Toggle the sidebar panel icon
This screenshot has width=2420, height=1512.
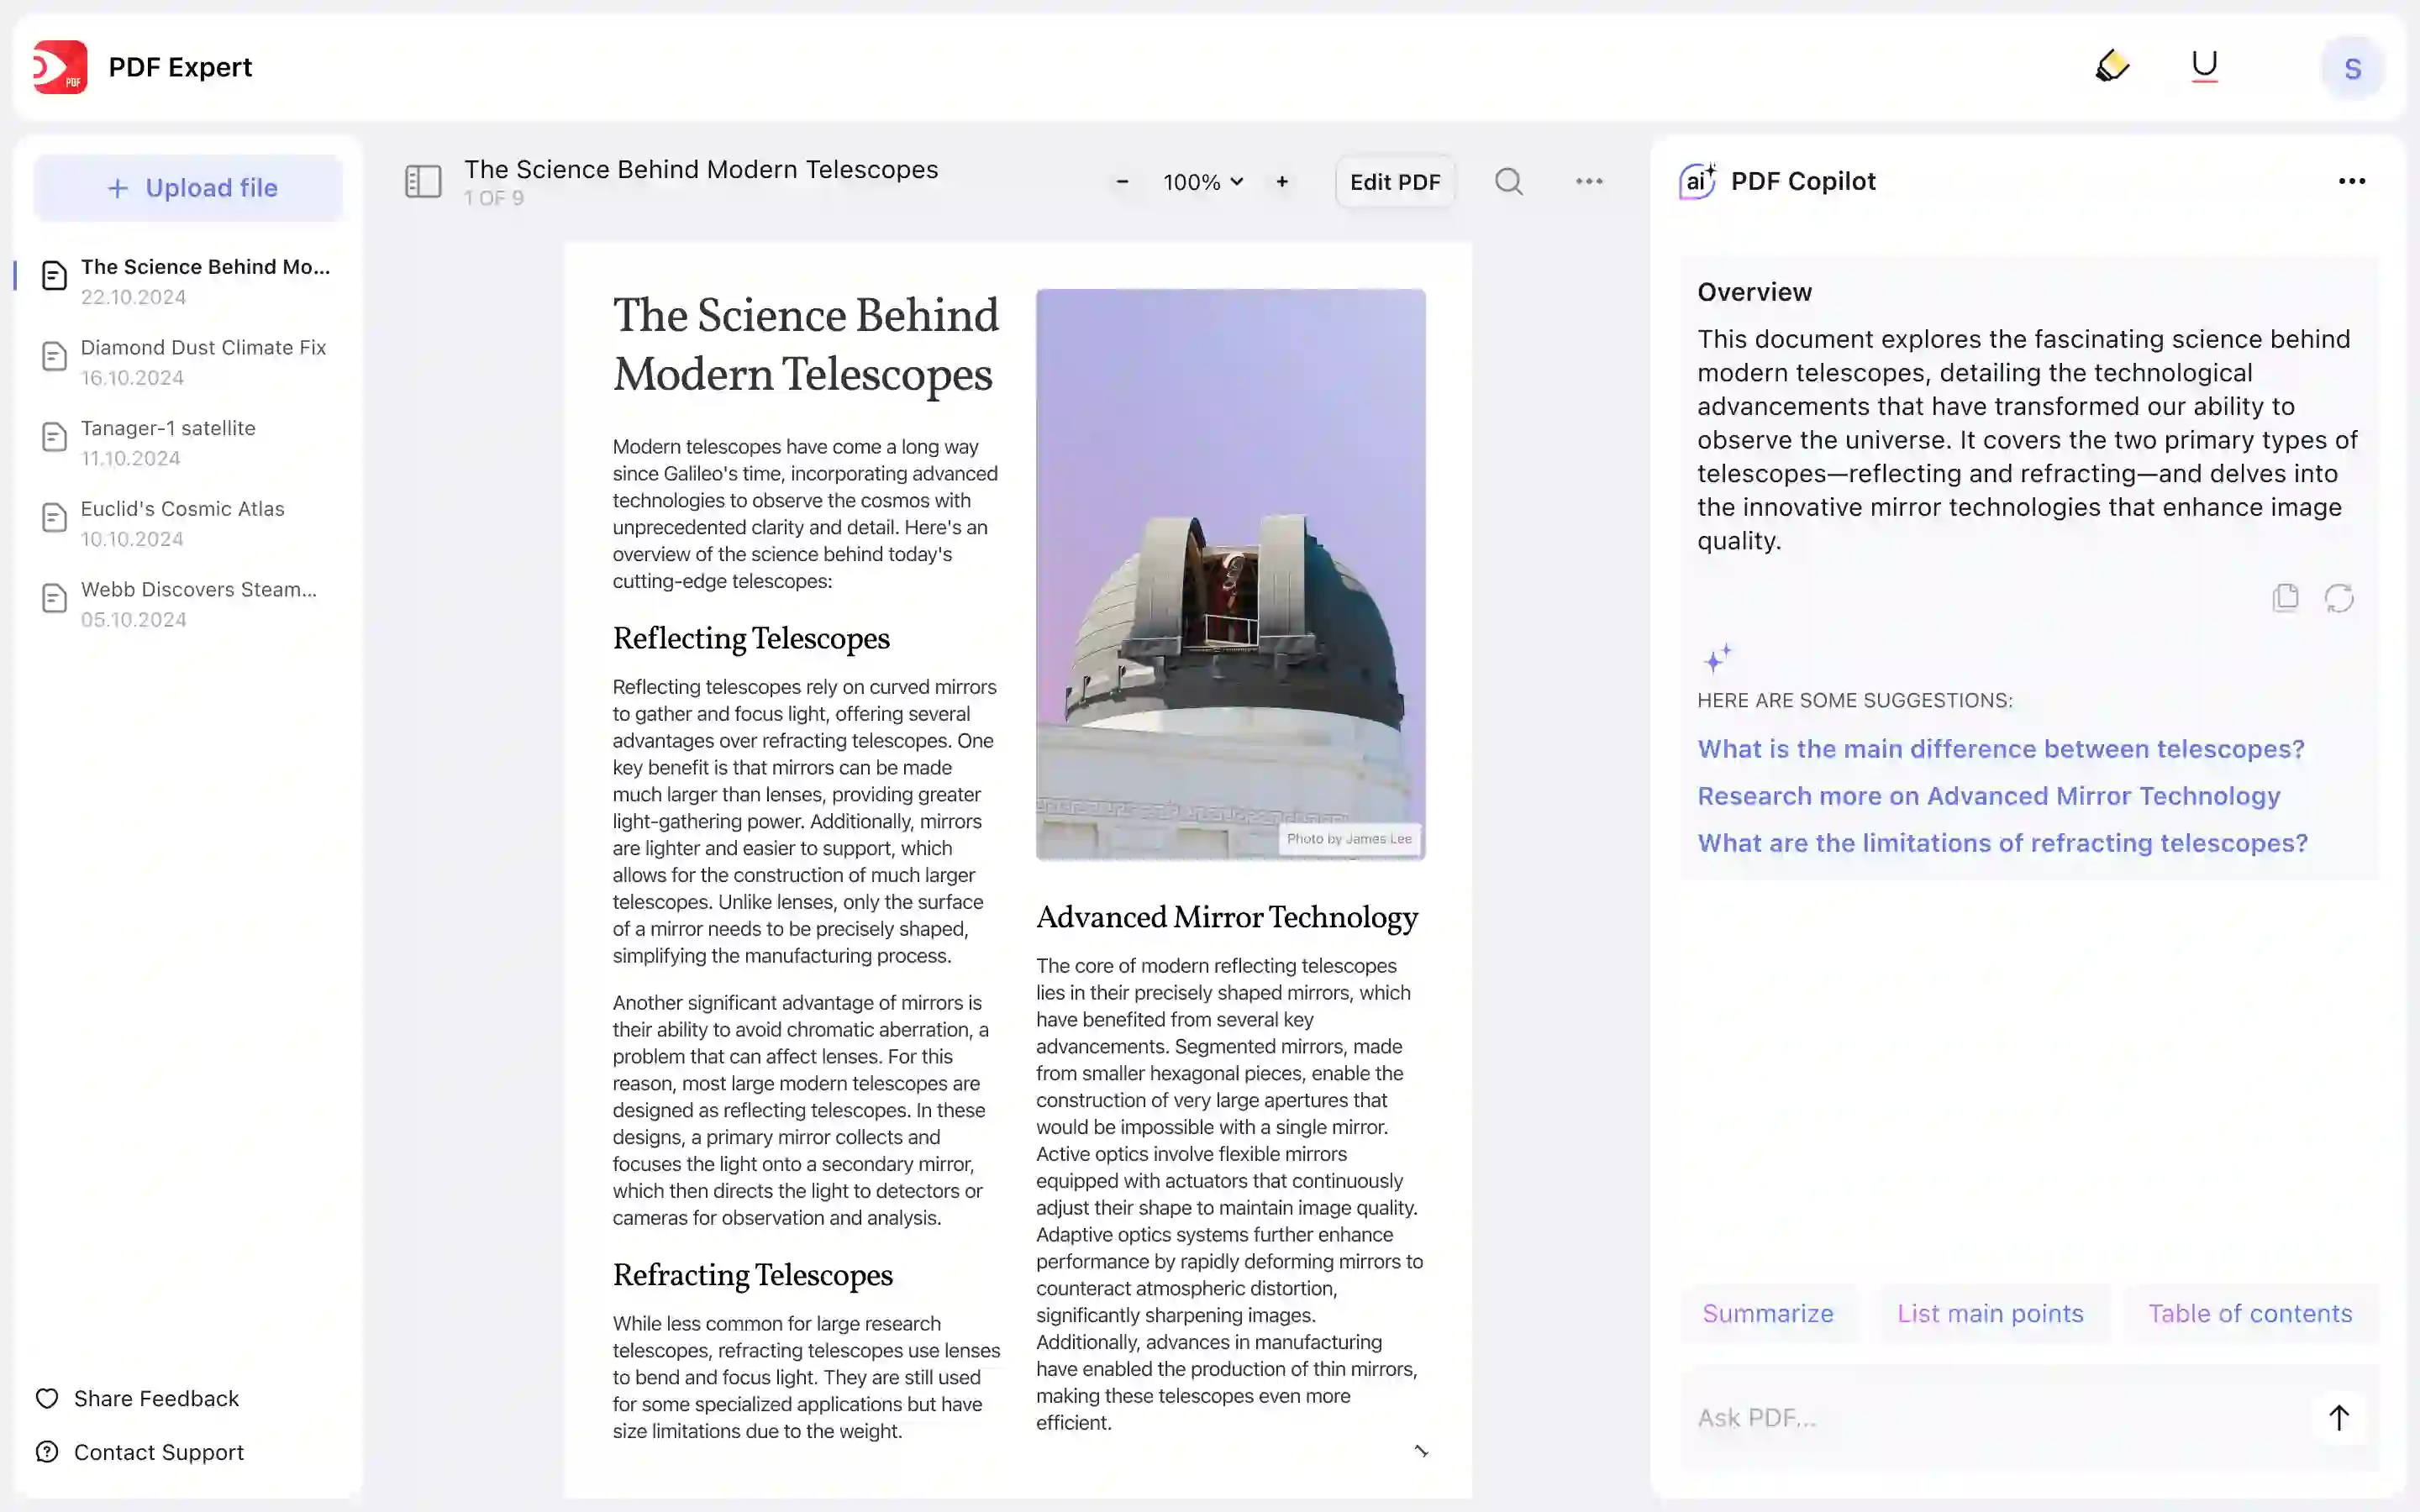(423, 181)
